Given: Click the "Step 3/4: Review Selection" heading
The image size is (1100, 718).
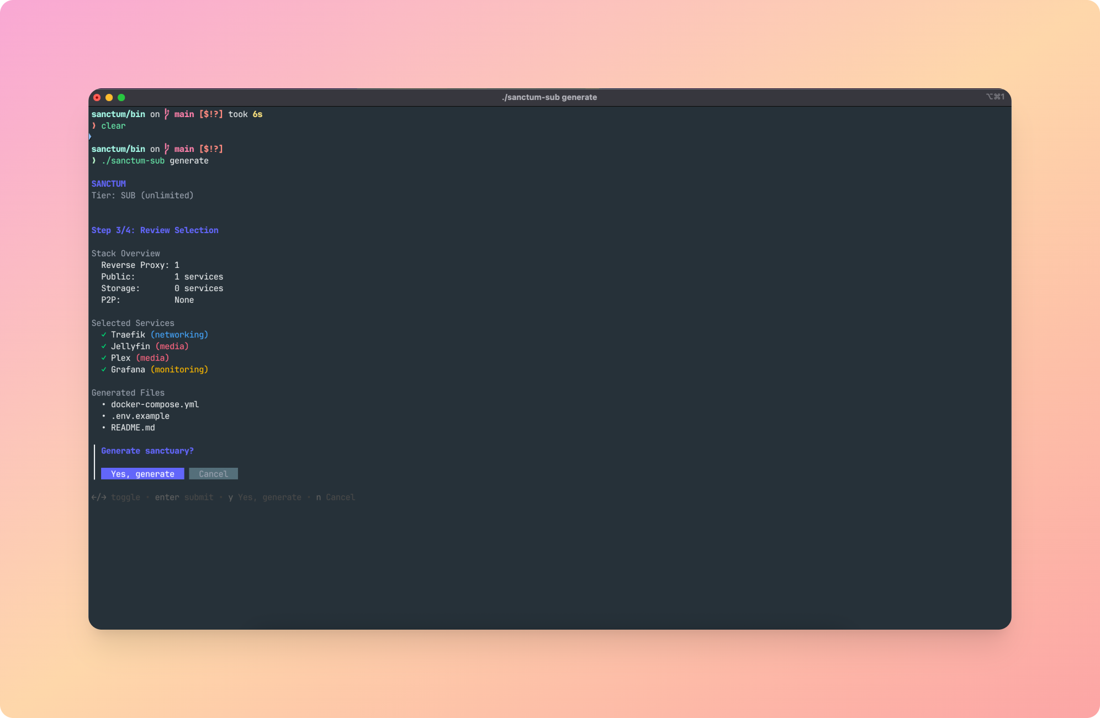Looking at the screenshot, I should coord(155,230).
